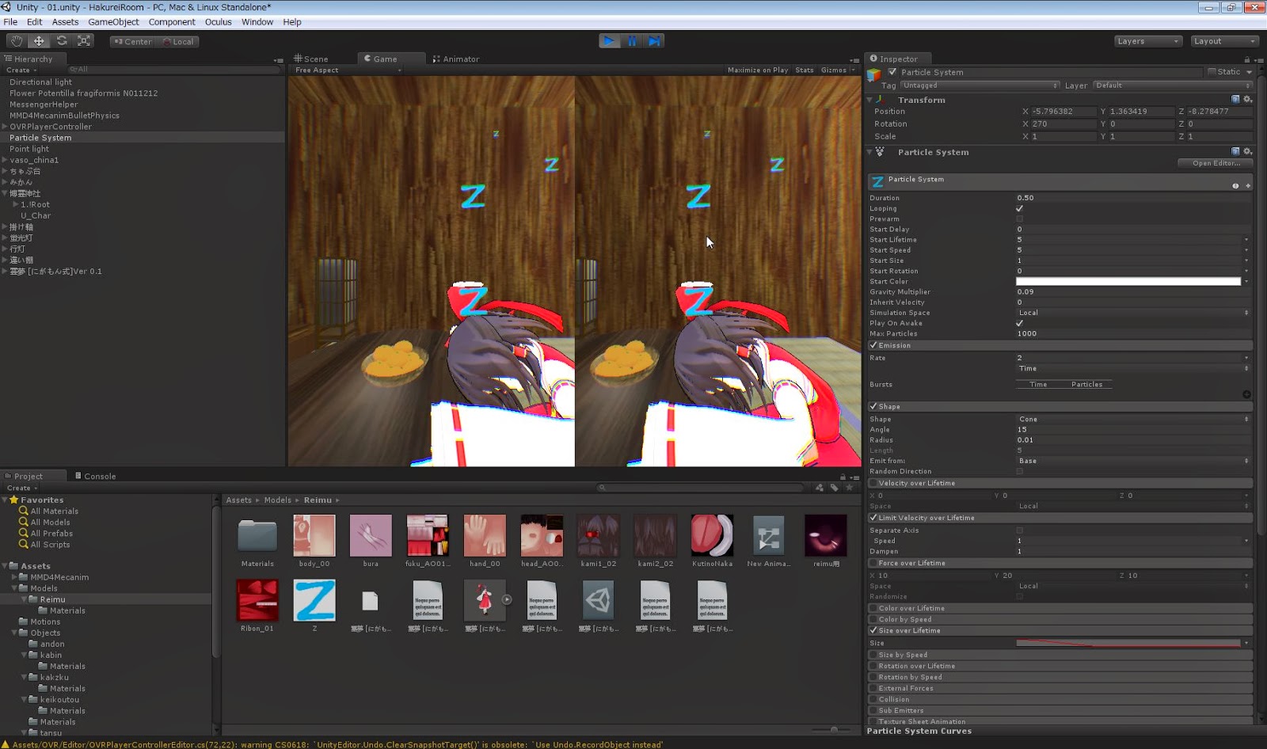The height and width of the screenshot is (749, 1267).
Task: Adjust the asset icon size slider
Action: click(834, 729)
